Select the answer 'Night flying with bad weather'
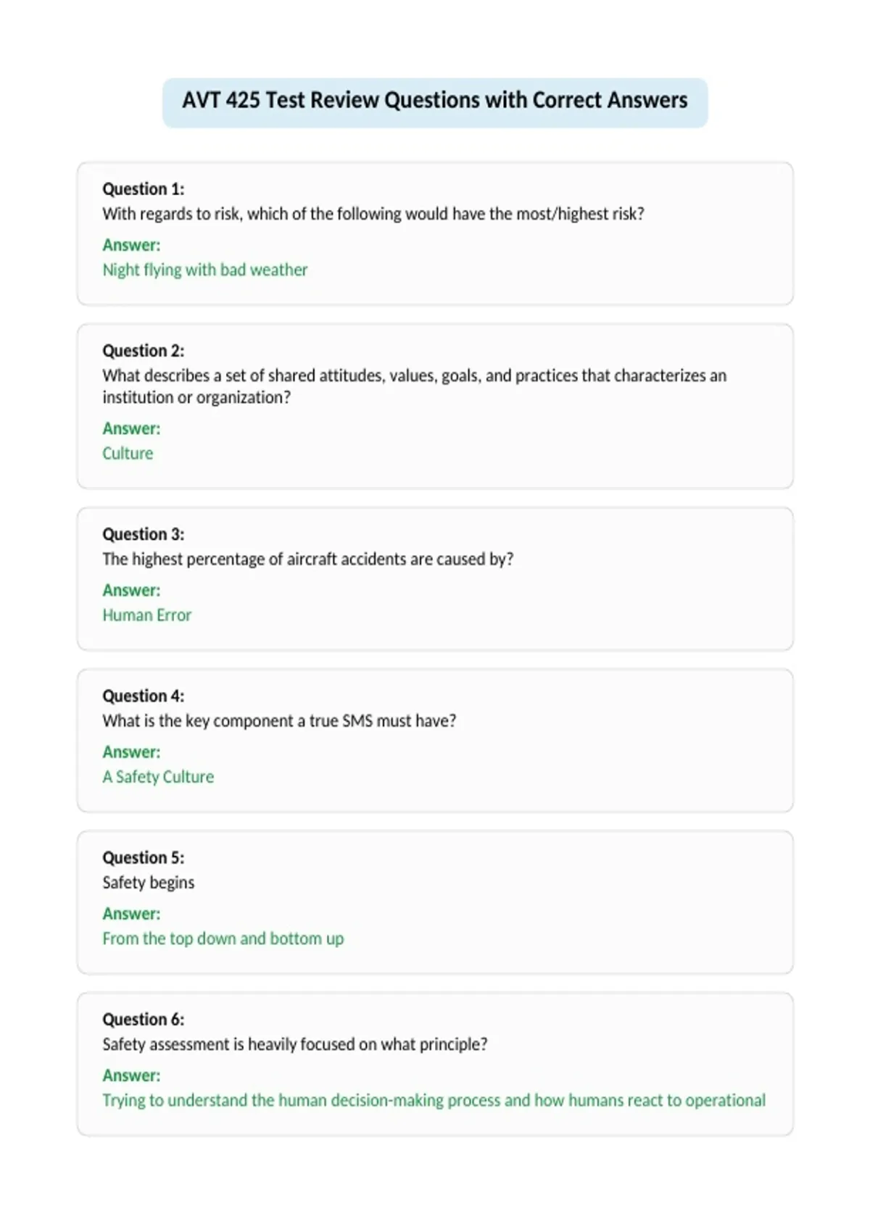 205,270
